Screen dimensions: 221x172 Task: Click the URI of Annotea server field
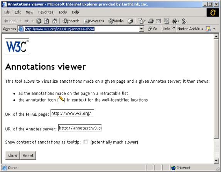tap(80, 128)
